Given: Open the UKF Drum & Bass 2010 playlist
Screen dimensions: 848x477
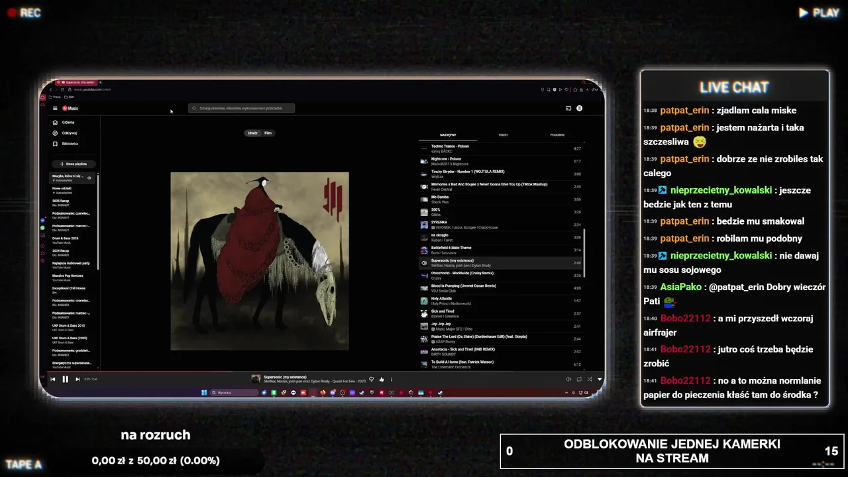Looking at the screenshot, I should click(73, 327).
